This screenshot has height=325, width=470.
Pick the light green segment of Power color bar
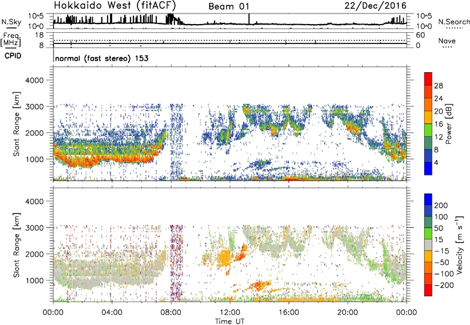click(428, 130)
